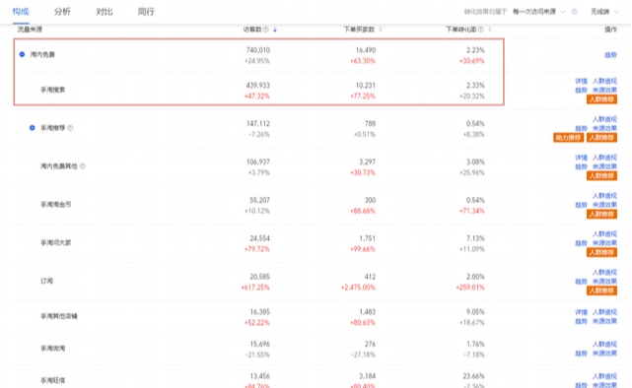This screenshot has height=388, width=632.
Task: Switch to the 分析 tab
Action: click(62, 12)
